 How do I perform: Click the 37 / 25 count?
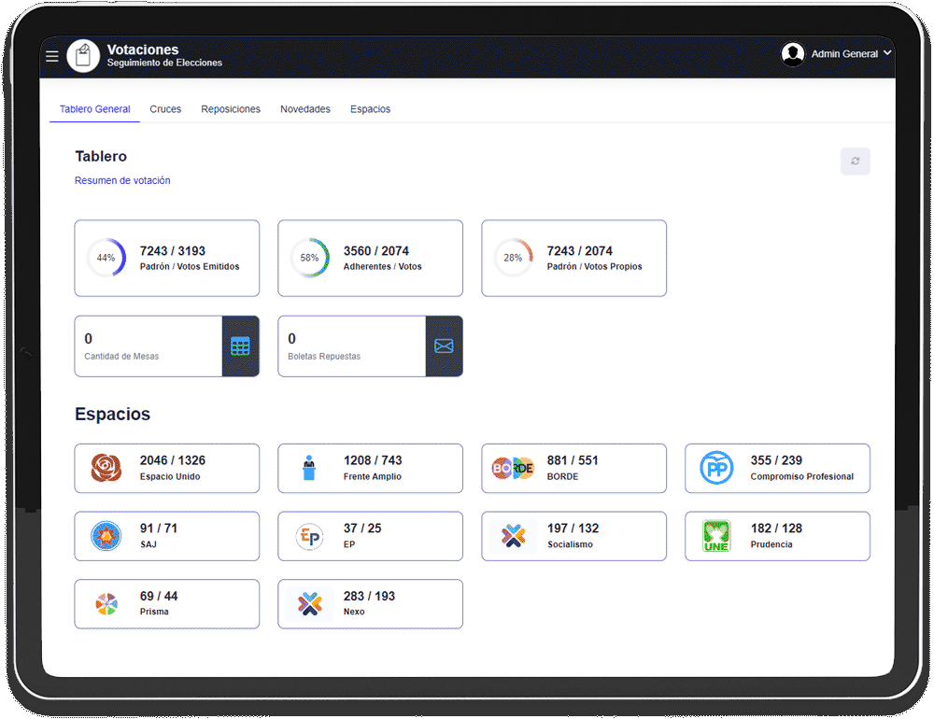click(x=362, y=529)
